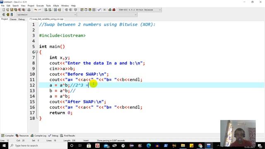Image resolution: width=265 pixels, height=149 pixels.
Task: Click the Close file toolbar icon
Action: tap(20, 10)
